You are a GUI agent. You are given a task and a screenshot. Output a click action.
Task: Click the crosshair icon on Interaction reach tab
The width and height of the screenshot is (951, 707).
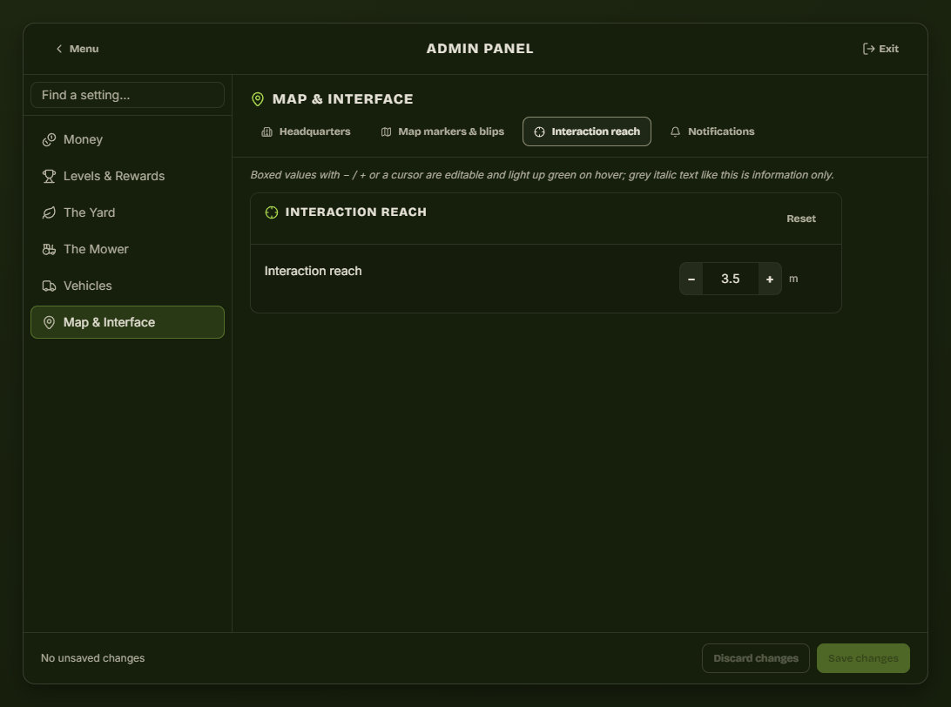(539, 131)
